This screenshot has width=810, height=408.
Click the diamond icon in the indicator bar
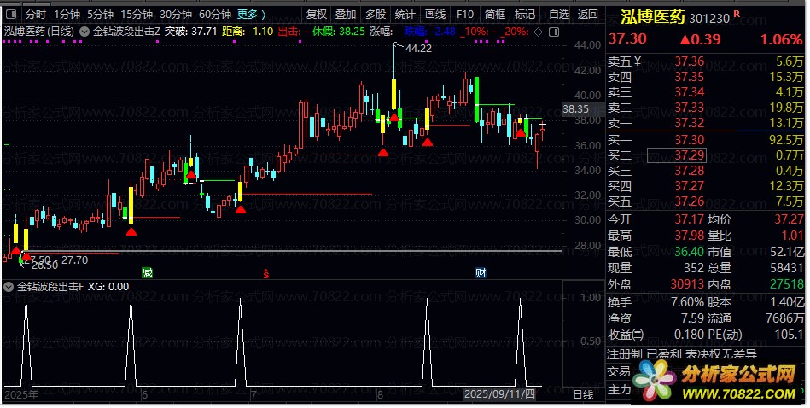click(x=539, y=32)
